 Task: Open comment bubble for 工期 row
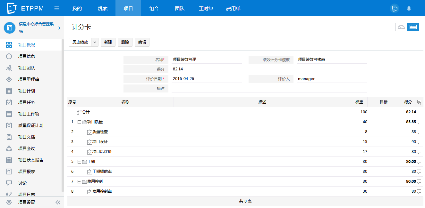tap(419, 162)
